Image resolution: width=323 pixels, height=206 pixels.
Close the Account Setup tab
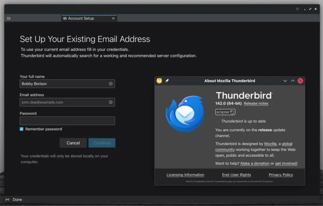point(113,19)
